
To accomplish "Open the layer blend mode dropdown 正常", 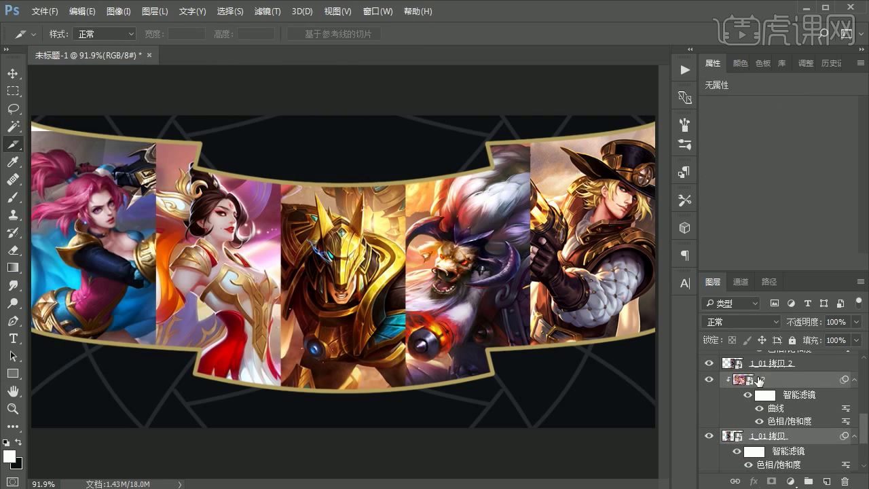I will [x=741, y=322].
